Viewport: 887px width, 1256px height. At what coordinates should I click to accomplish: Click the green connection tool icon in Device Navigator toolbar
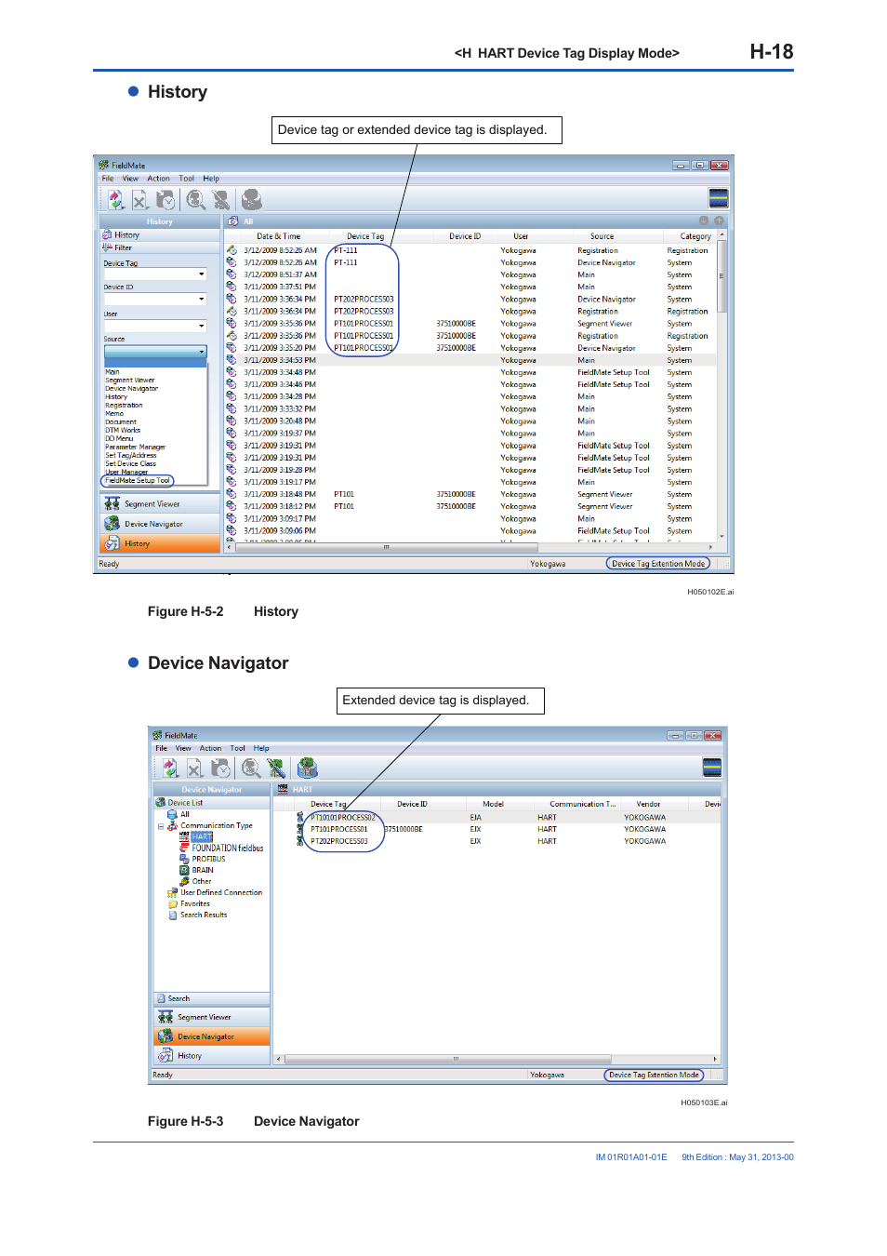tap(276, 768)
